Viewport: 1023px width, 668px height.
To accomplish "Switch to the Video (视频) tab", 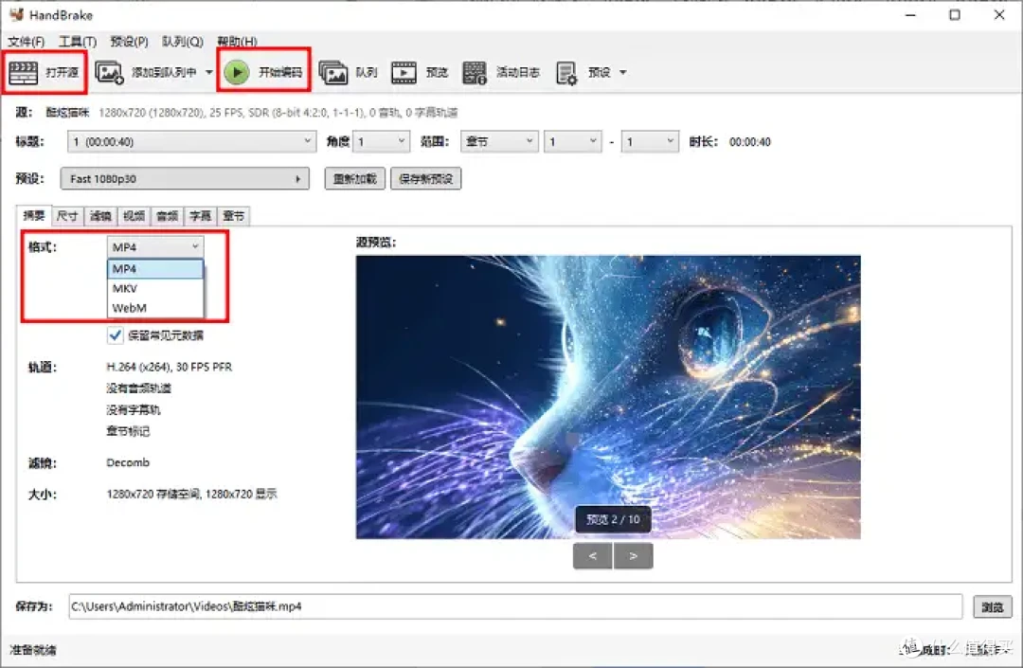I will point(134,216).
